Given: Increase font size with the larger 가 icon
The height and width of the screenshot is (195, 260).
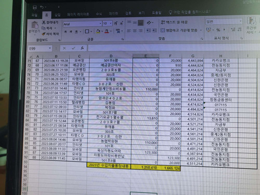Looking at the screenshot, I should [x=116, y=23].
